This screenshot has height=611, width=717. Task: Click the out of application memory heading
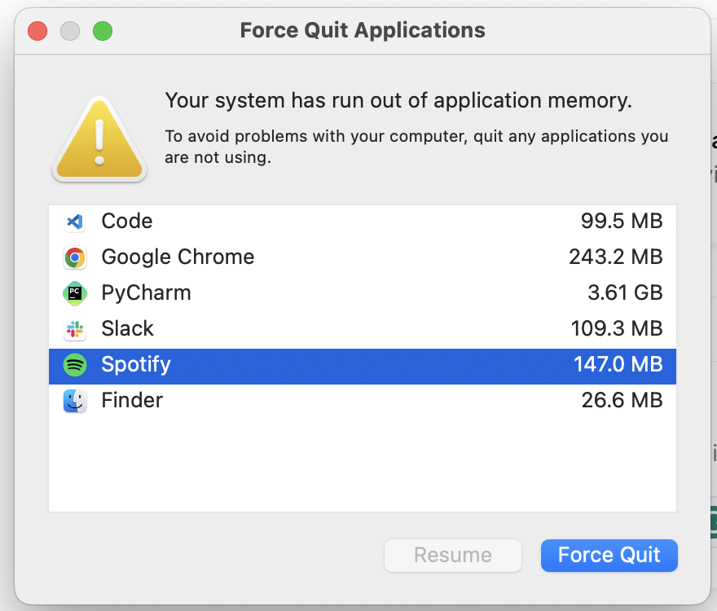tap(398, 100)
